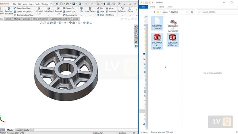
Task: Switch to the Sketch tab
Action: [9, 19]
